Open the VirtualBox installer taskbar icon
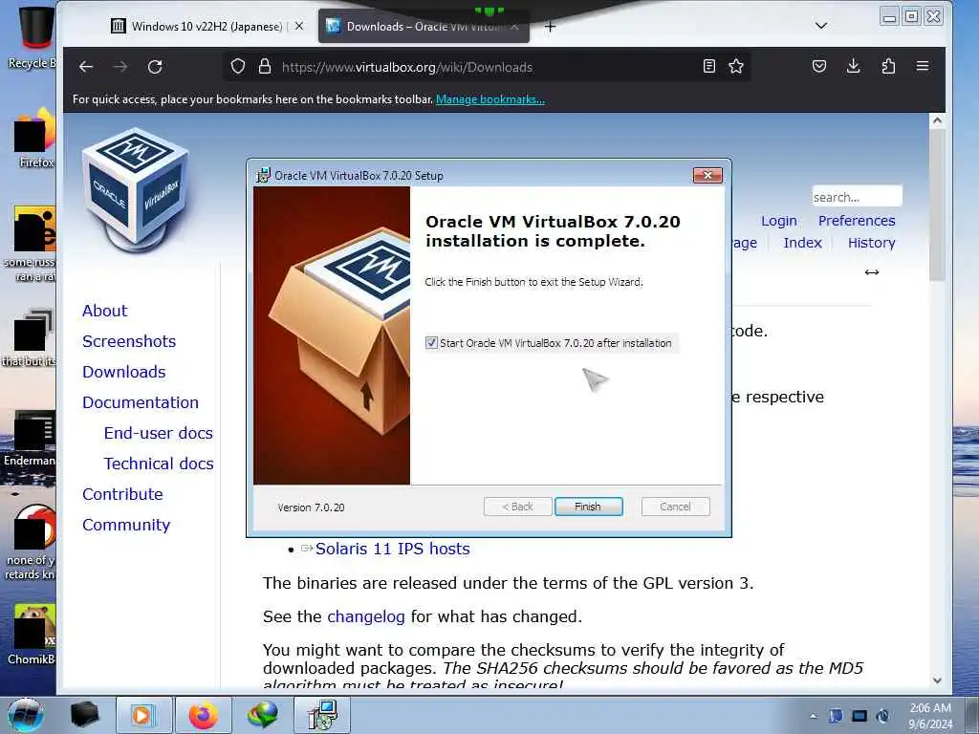 (322, 715)
